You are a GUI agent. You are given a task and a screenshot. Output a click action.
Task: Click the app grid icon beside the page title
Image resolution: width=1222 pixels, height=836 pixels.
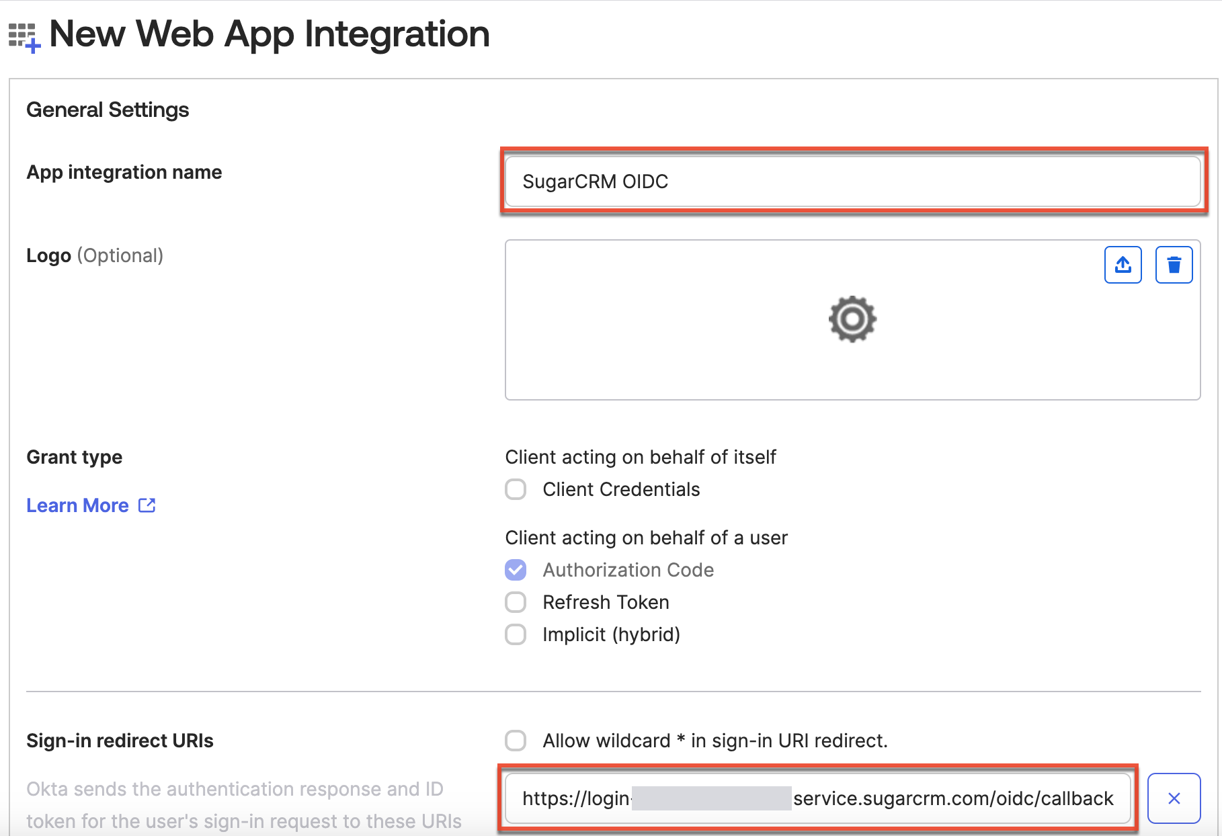(x=24, y=35)
